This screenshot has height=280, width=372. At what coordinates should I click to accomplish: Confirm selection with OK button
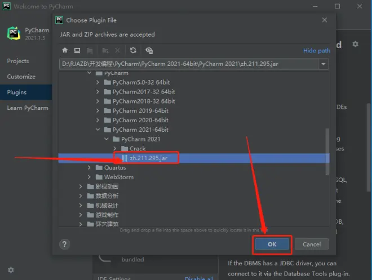[272, 244]
